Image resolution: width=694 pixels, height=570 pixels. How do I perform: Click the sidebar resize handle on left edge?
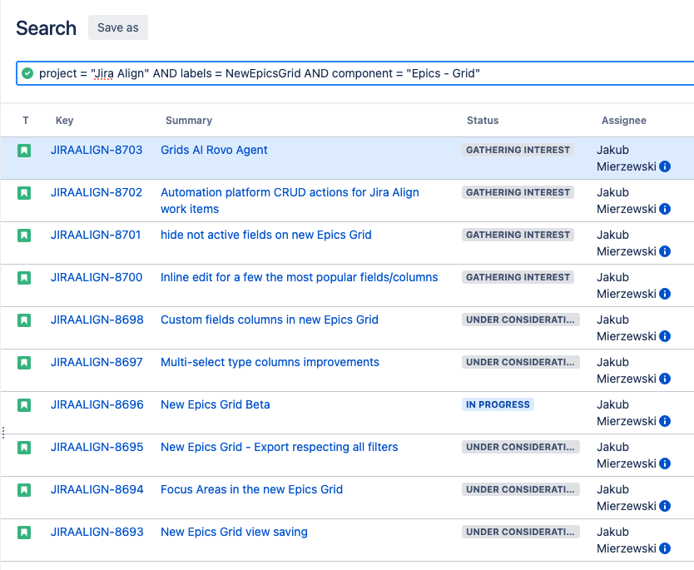point(3,433)
